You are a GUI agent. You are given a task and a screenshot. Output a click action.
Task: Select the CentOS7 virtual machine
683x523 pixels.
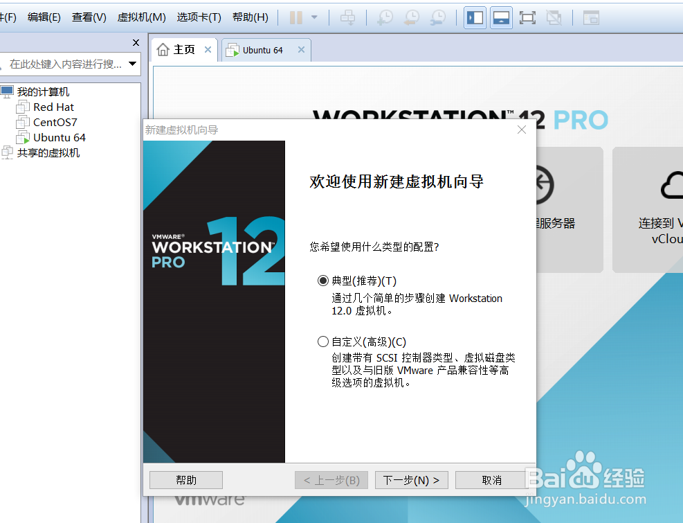click(x=52, y=122)
